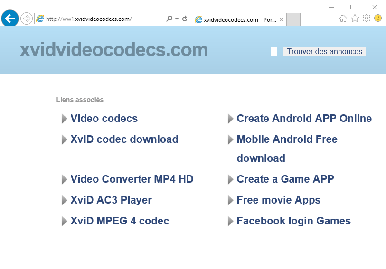Click the arrow bullet beside Free movie Apps
The height and width of the screenshot is (269, 386).
230,200
